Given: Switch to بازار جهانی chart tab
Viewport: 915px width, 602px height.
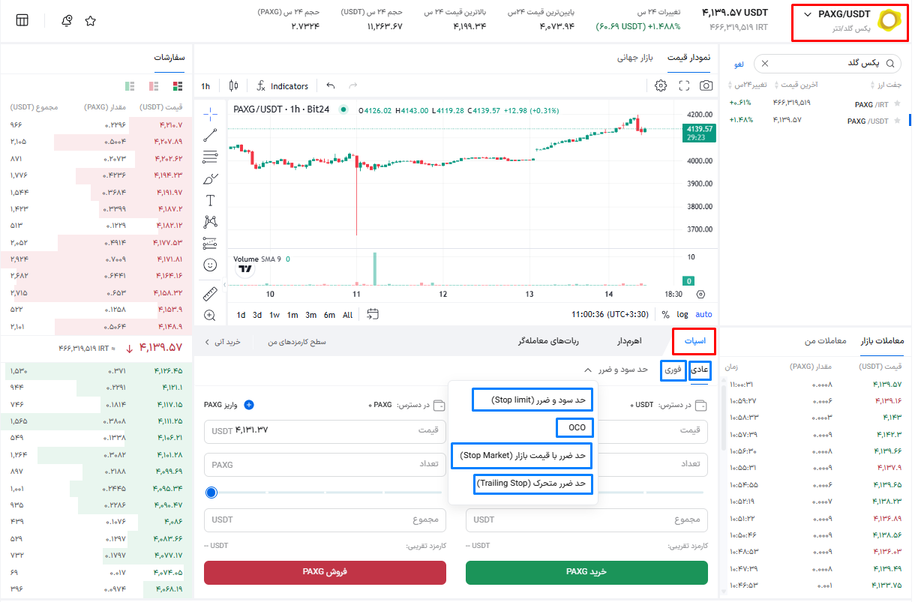Looking at the screenshot, I should [x=635, y=57].
